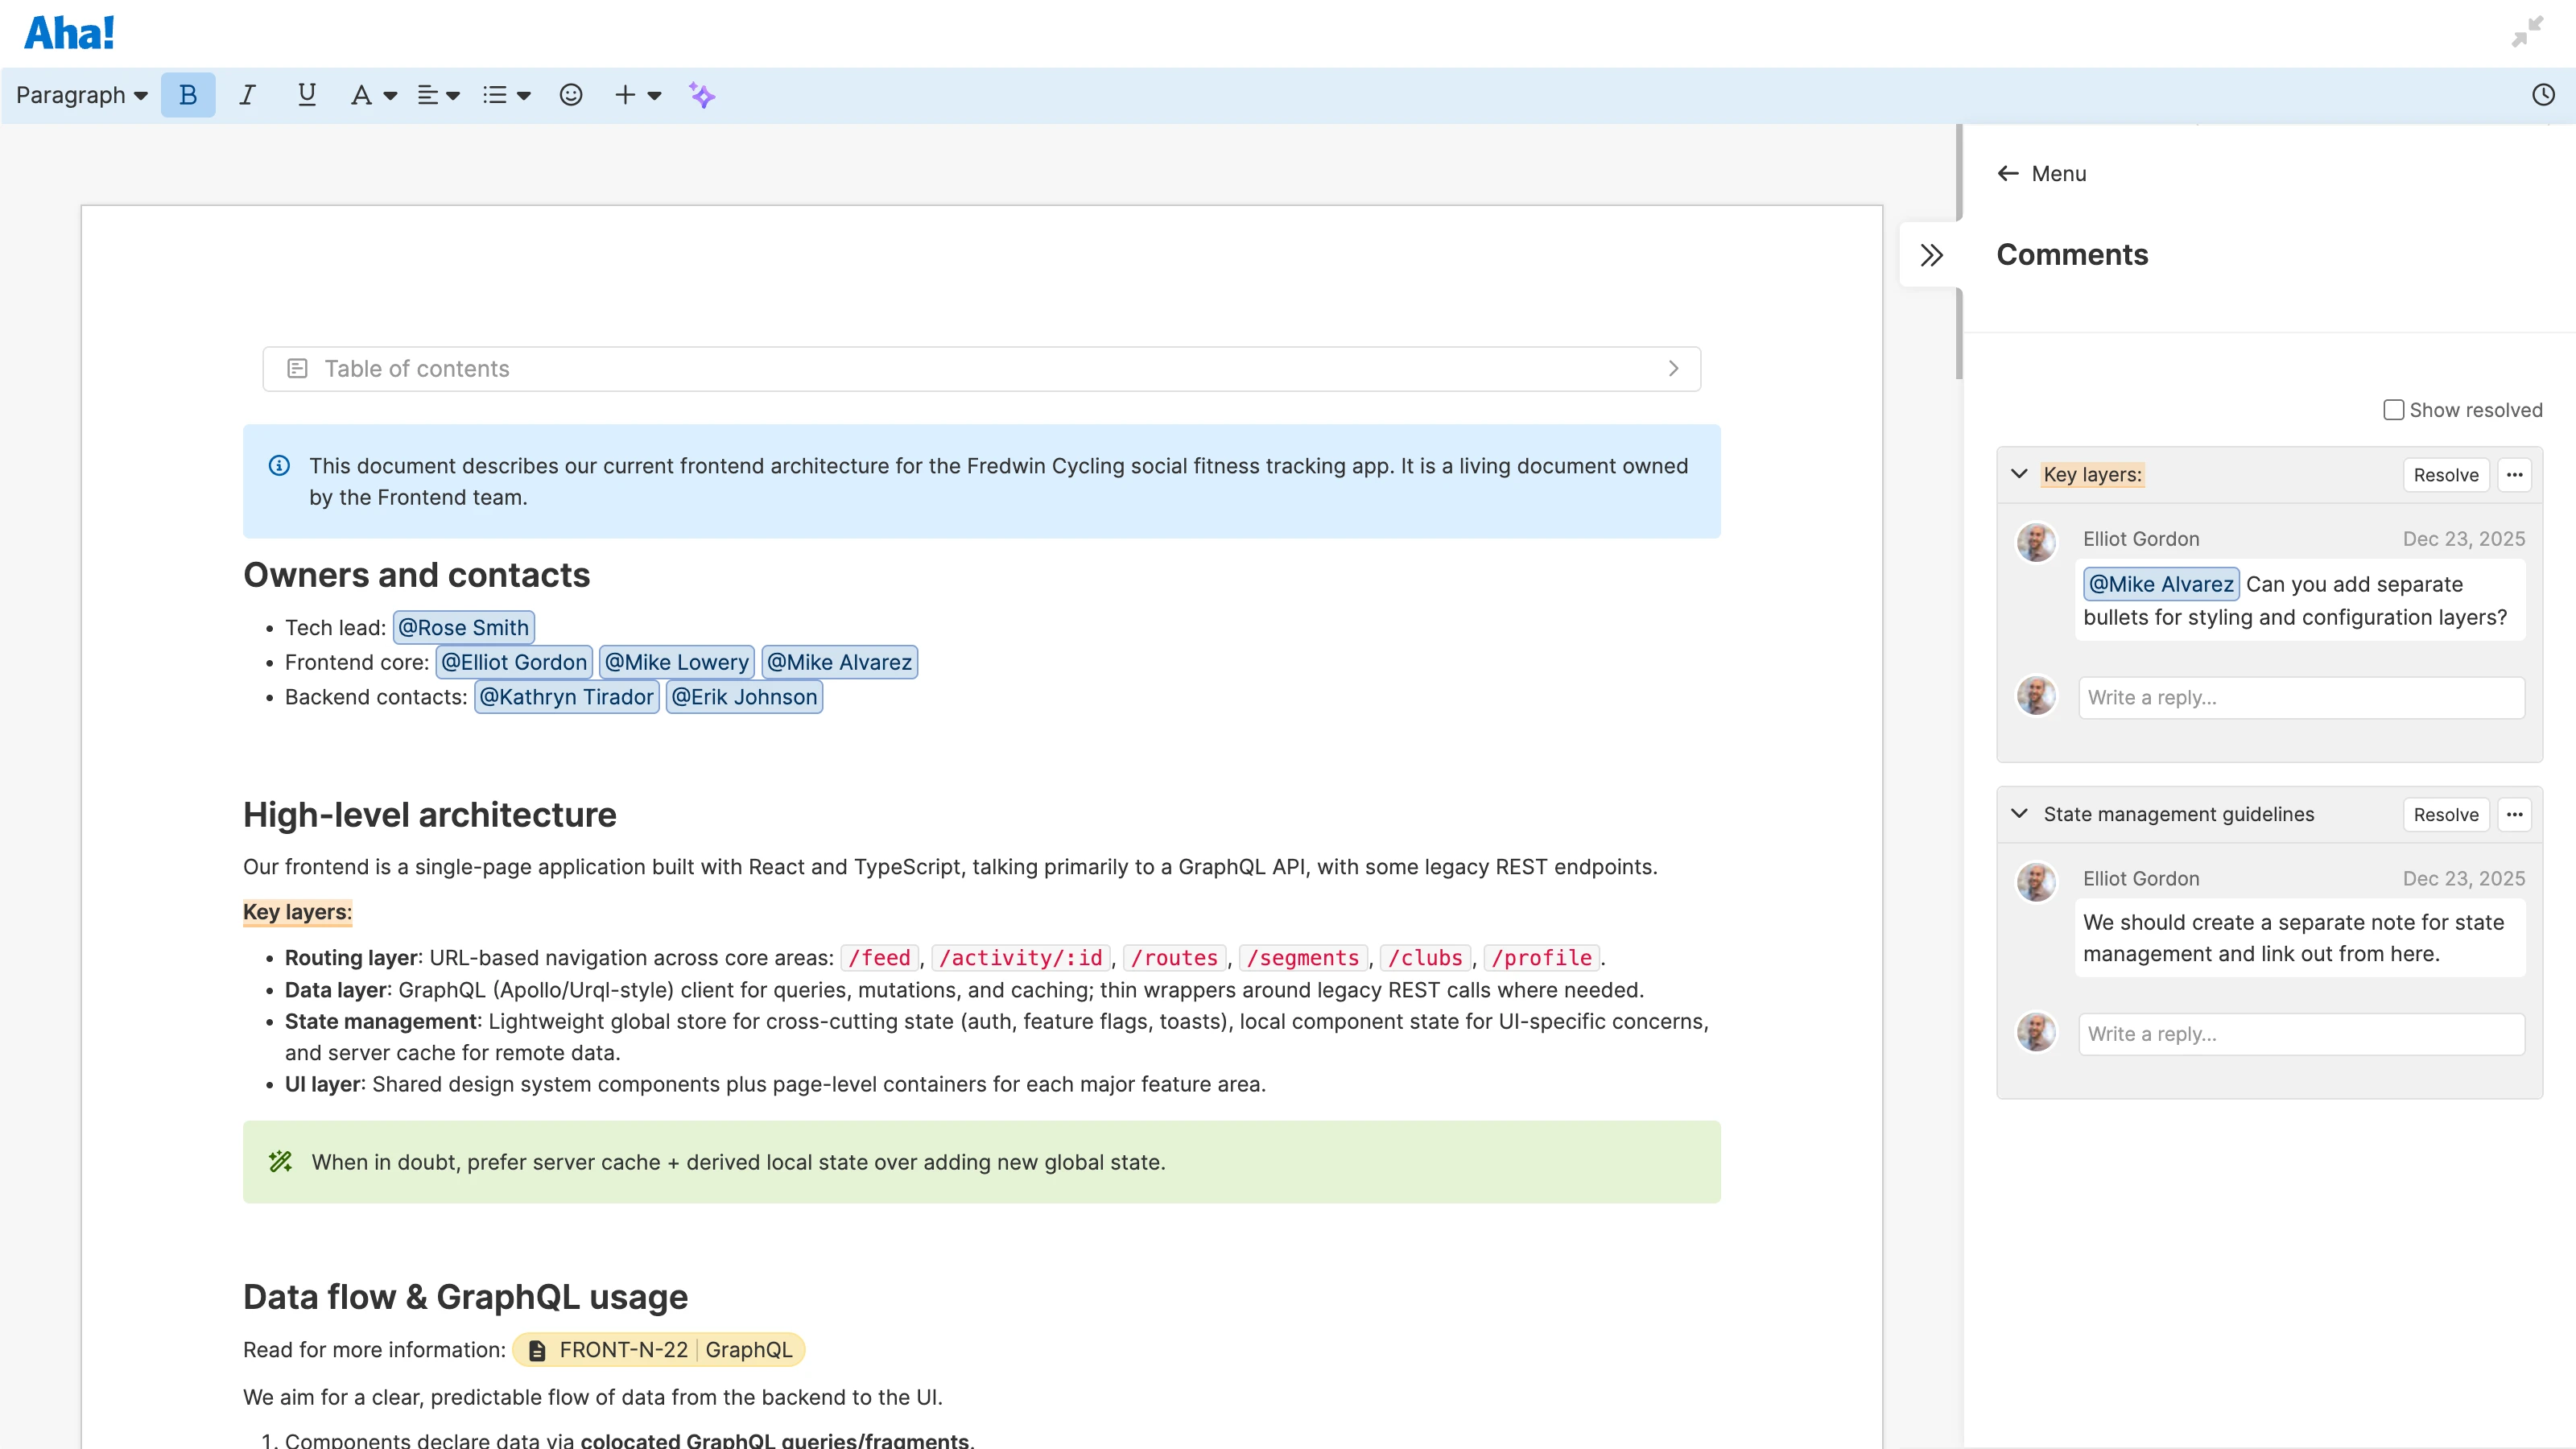The height and width of the screenshot is (1449, 2576).
Task: Exit fullscreen using the collapse arrows icon
Action: coord(2527,31)
